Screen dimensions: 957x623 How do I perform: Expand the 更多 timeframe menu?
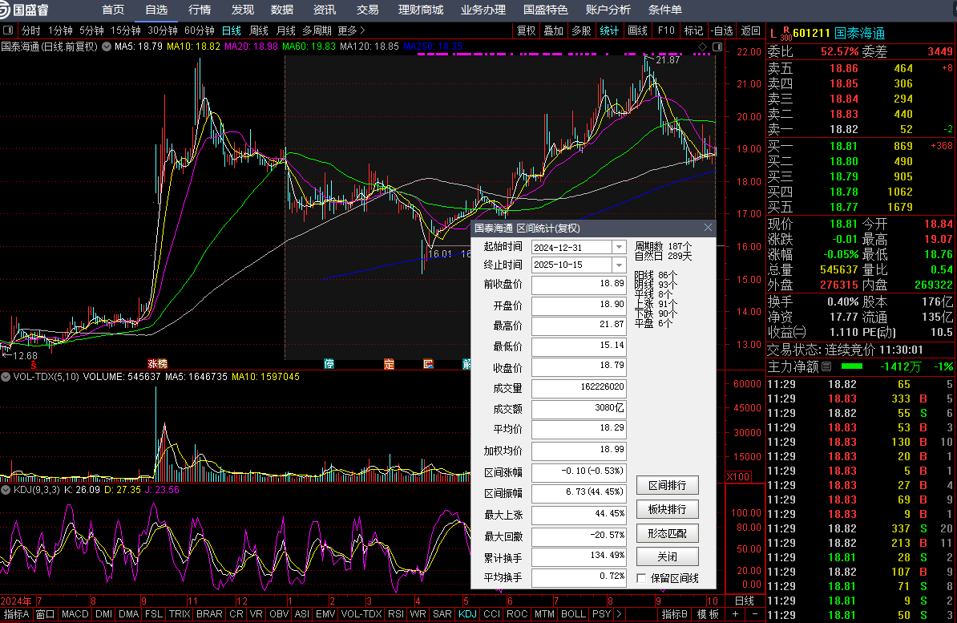[x=351, y=30]
